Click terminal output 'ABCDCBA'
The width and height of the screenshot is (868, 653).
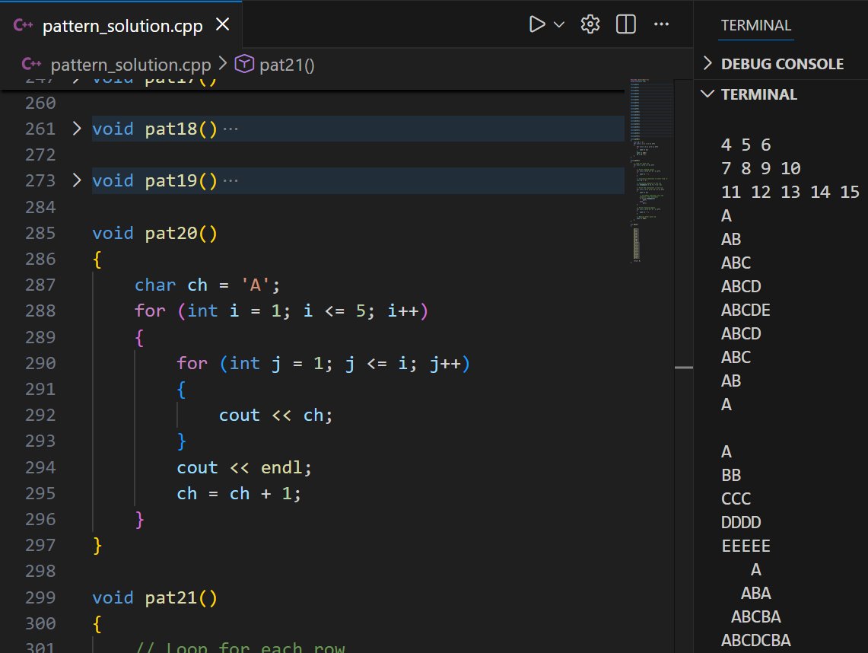coord(755,640)
